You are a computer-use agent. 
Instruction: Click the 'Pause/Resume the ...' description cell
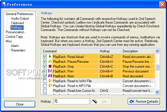[x=138, y=61]
